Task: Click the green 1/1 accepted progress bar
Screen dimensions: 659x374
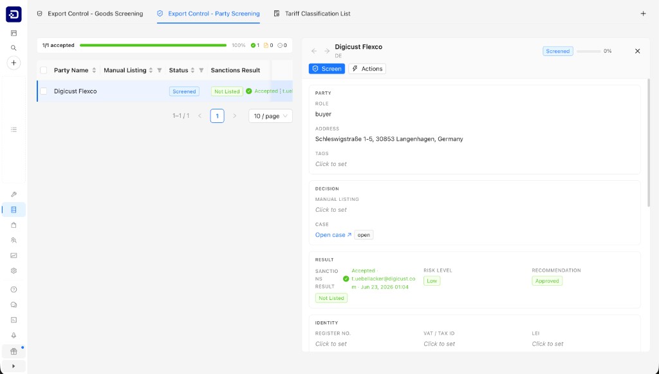Action: point(153,46)
